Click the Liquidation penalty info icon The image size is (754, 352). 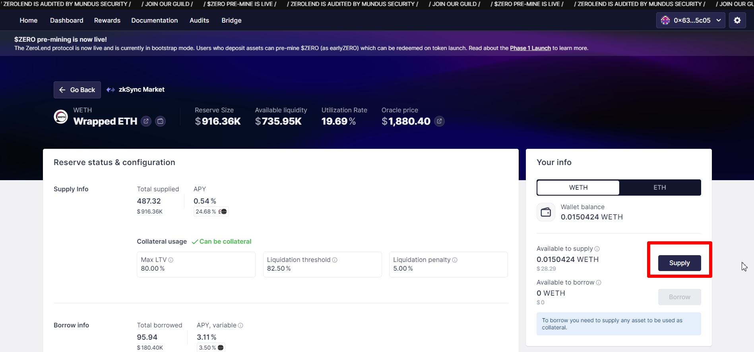pyautogui.click(x=455, y=260)
